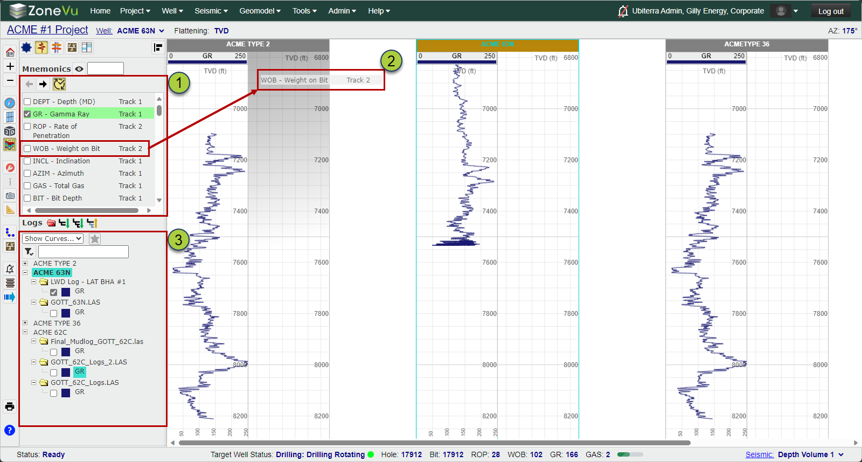Click the grey star favorite icon
The height and width of the screenshot is (462, 862).
pyautogui.click(x=95, y=239)
